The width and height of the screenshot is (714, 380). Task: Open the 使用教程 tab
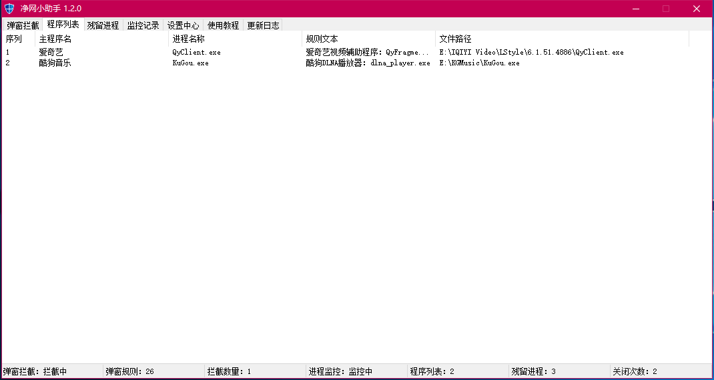pyautogui.click(x=223, y=25)
